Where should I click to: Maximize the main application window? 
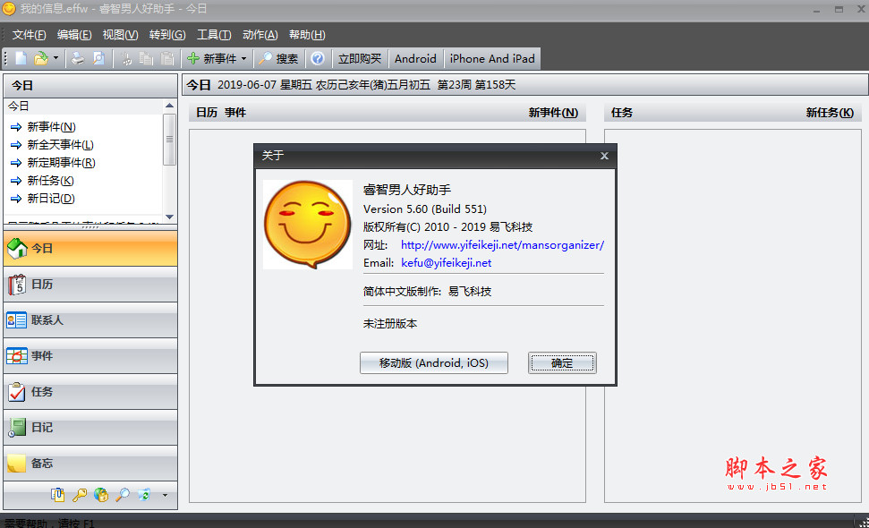click(839, 10)
